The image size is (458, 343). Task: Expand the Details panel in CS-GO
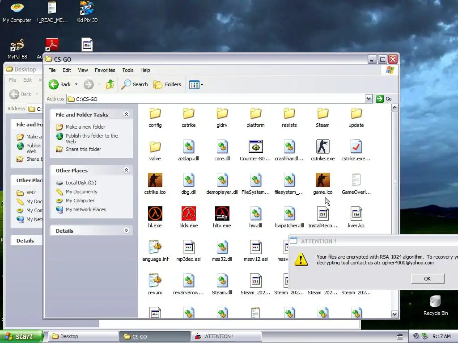point(126,230)
